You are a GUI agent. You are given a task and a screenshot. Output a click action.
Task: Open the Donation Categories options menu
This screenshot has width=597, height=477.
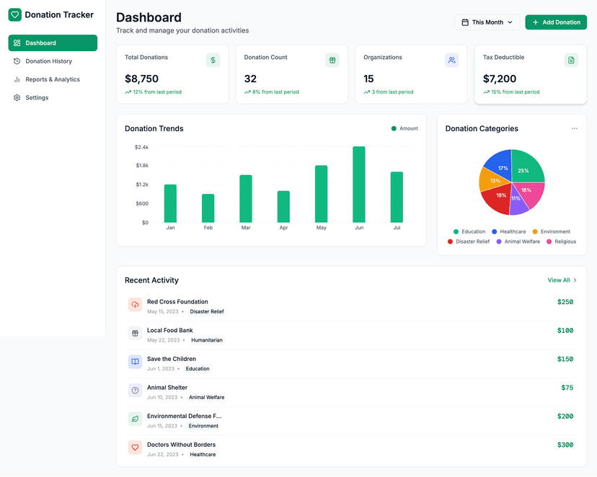(x=575, y=128)
